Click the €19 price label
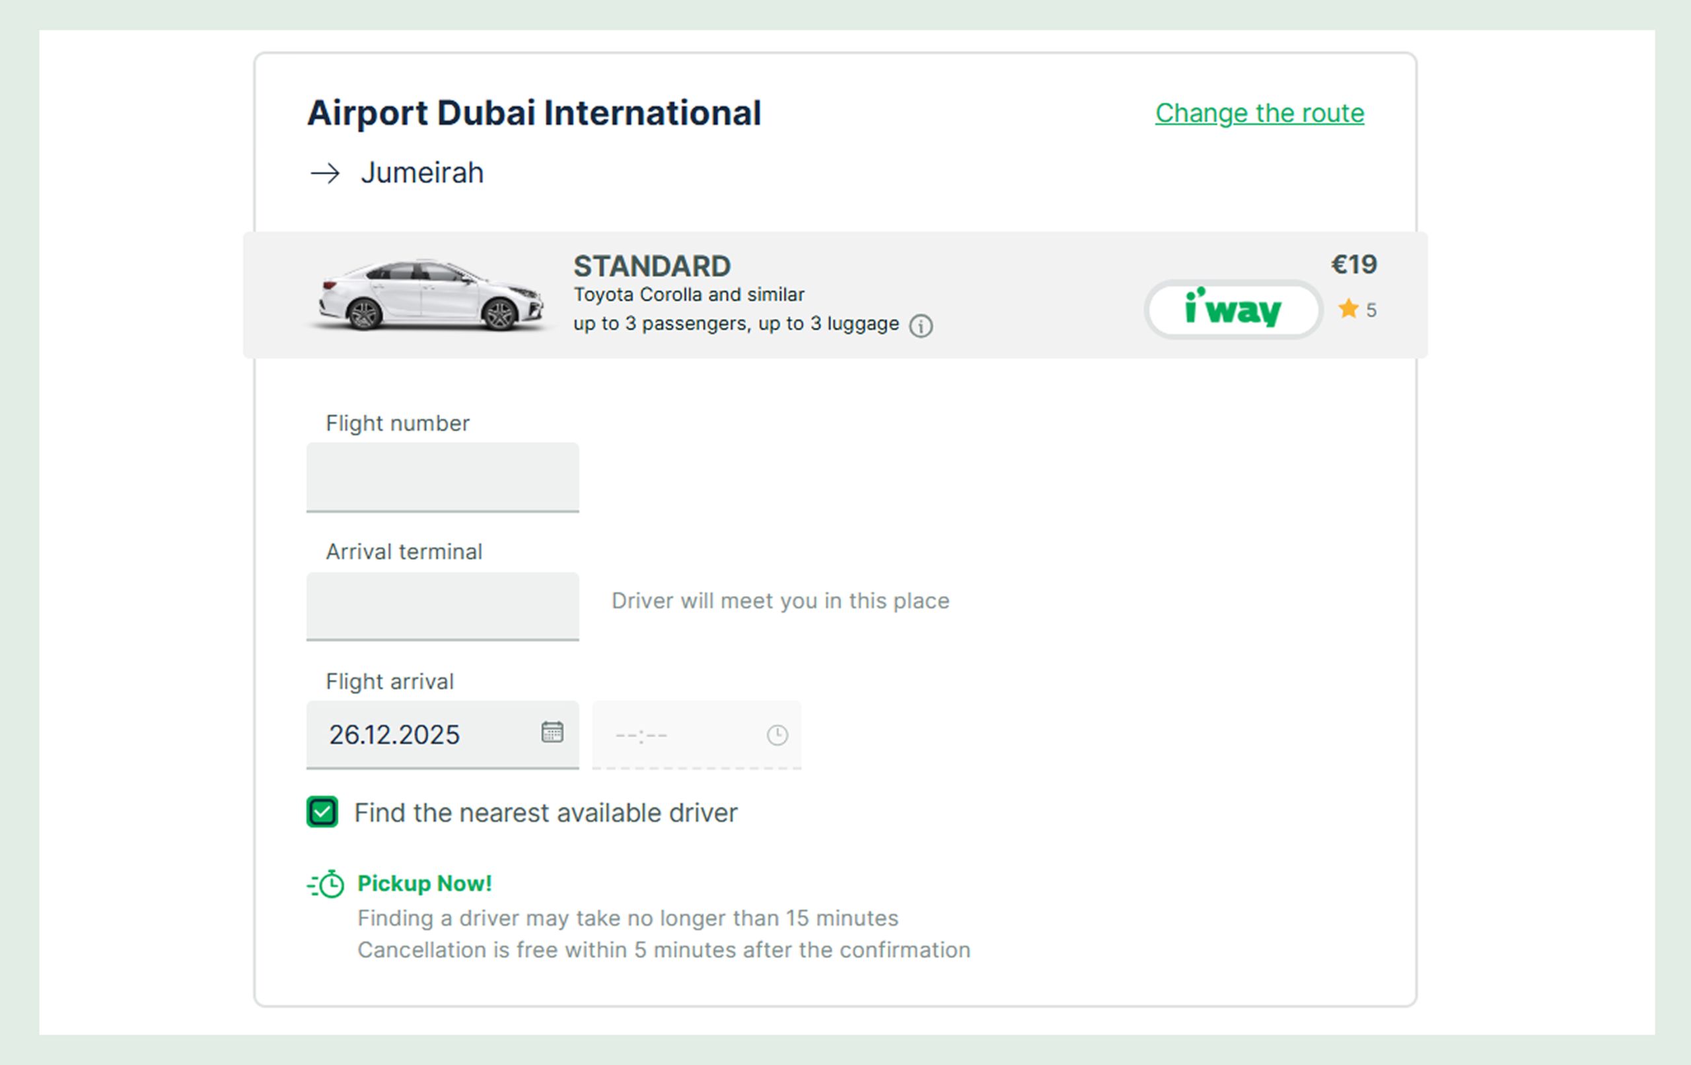This screenshot has height=1065, width=1691. [1353, 265]
